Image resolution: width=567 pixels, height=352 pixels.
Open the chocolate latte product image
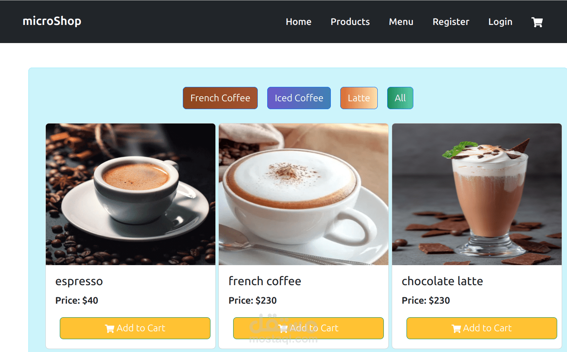click(477, 194)
